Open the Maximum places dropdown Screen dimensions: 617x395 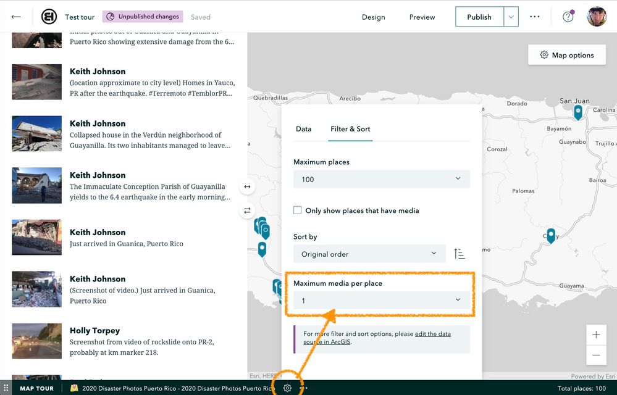381,178
